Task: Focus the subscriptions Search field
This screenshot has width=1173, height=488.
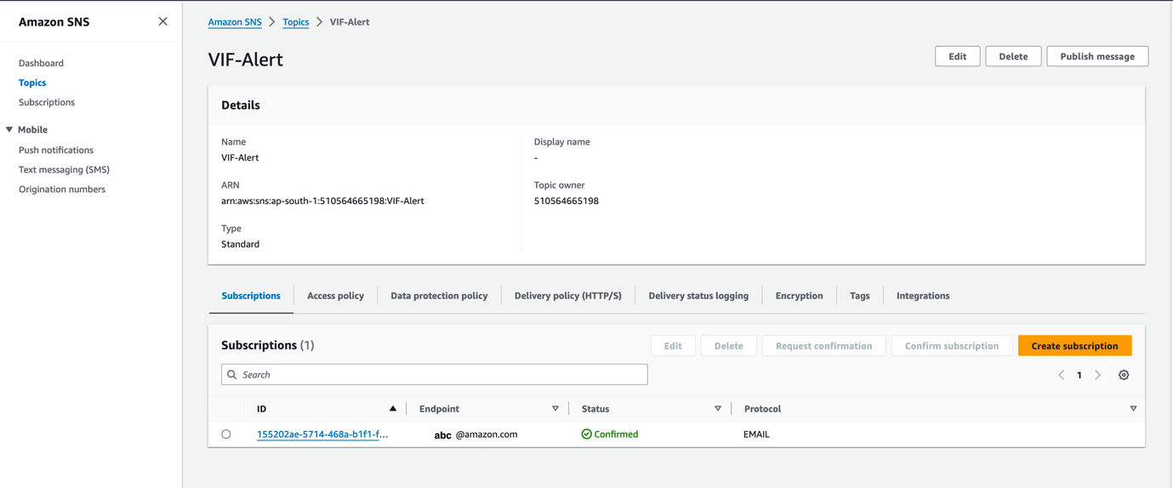Action: (435, 375)
